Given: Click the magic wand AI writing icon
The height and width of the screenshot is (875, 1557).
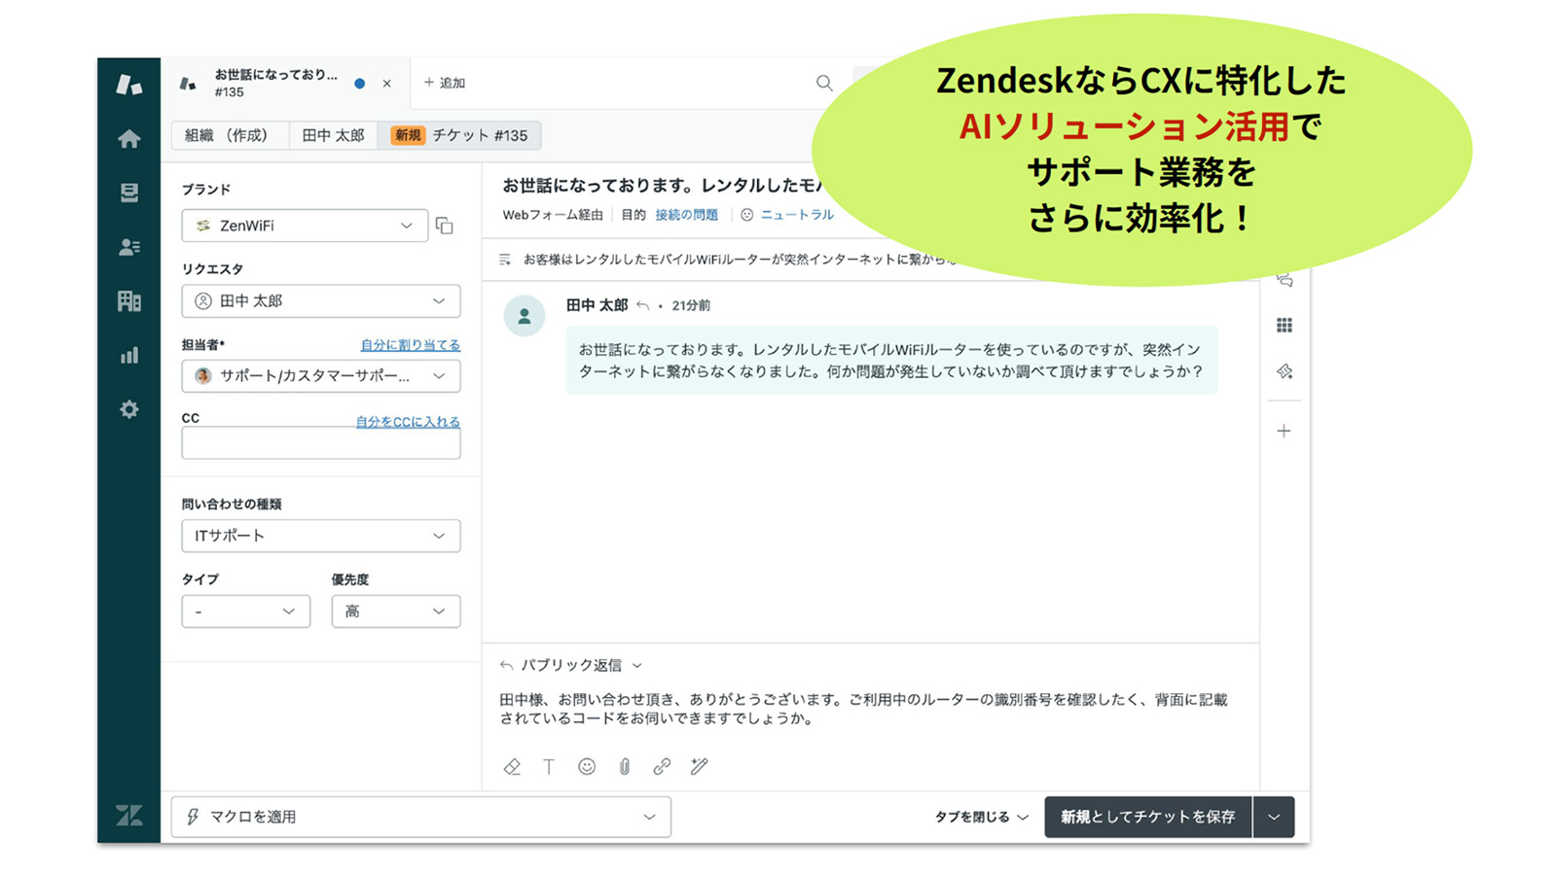Looking at the screenshot, I should pyautogui.click(x=700, y=767).
